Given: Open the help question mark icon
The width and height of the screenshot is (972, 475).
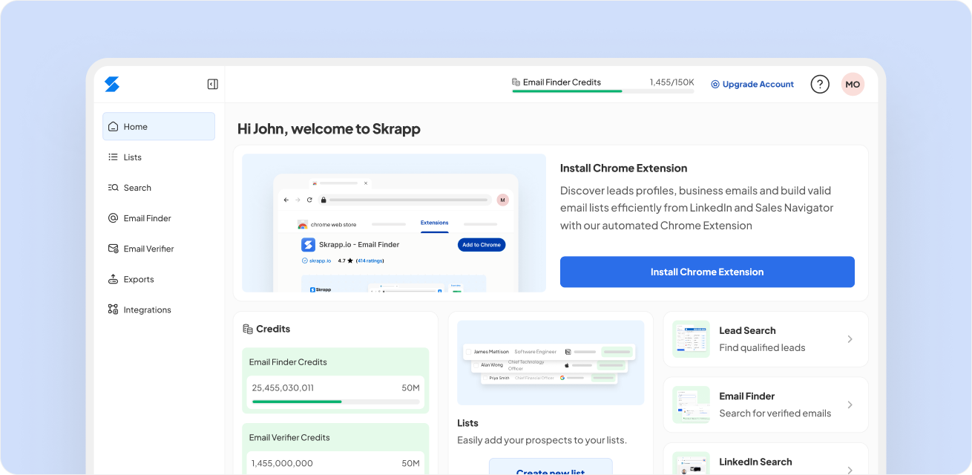Looking at the screenshot, I should tap(820, 84).
